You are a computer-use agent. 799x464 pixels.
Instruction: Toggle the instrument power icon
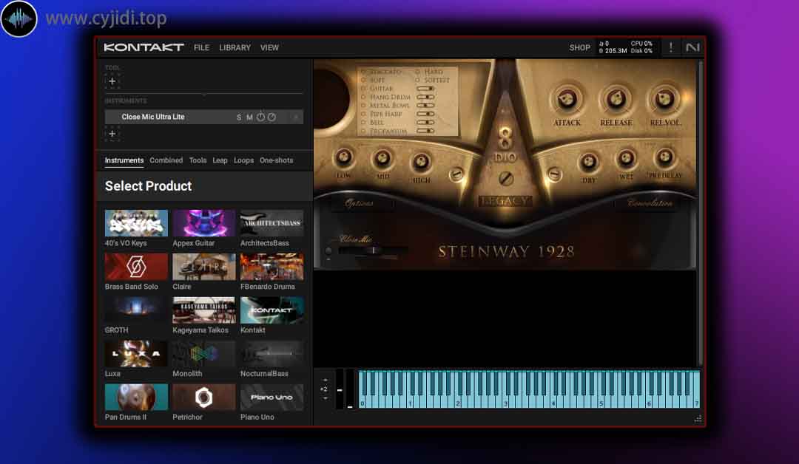coord(260,117)
